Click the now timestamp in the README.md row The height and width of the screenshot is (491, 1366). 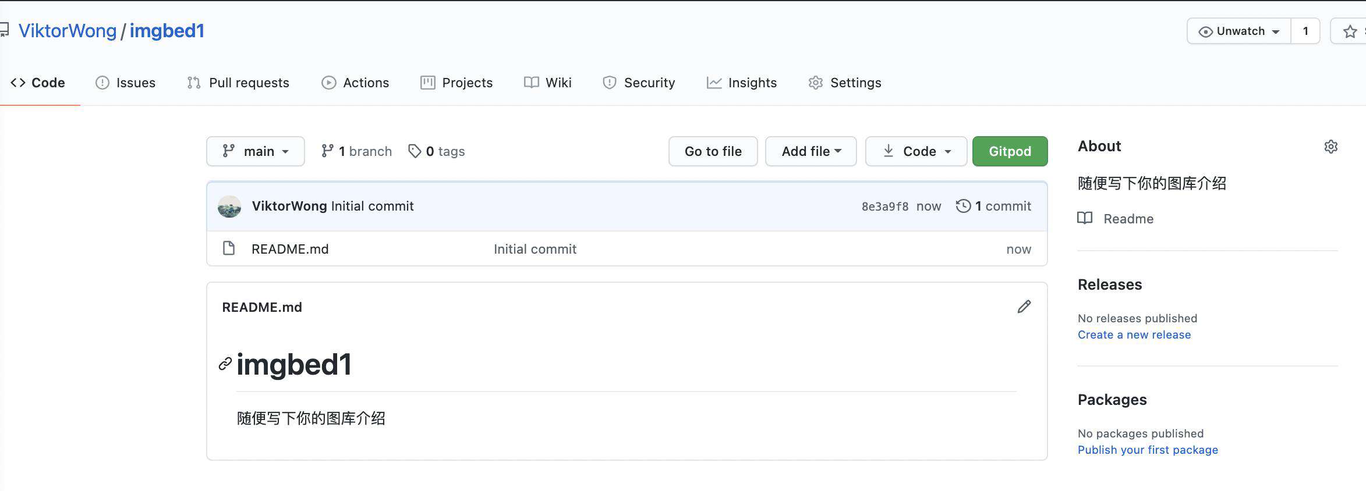click(1019, 249)
